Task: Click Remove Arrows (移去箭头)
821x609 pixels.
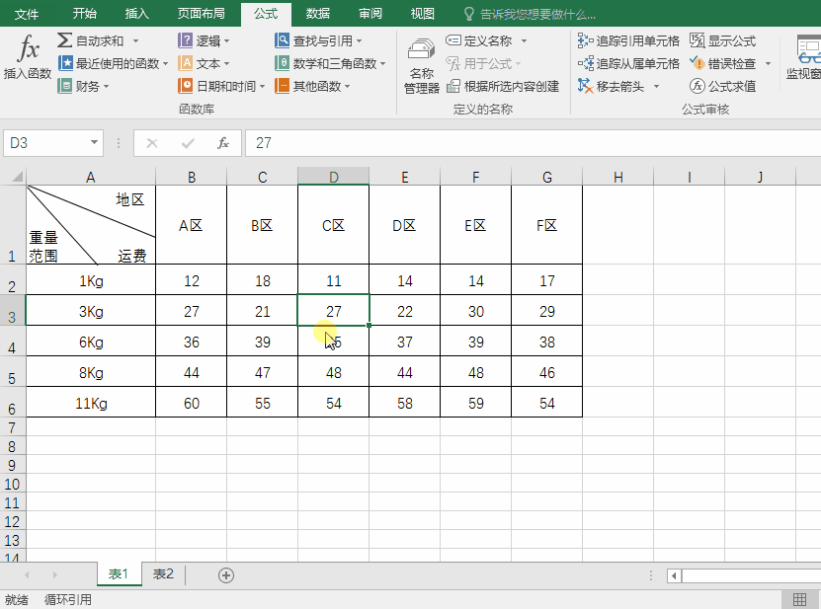Action: point(612,86)
